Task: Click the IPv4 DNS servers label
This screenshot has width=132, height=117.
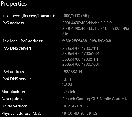Action: click(x=17, y=79)
